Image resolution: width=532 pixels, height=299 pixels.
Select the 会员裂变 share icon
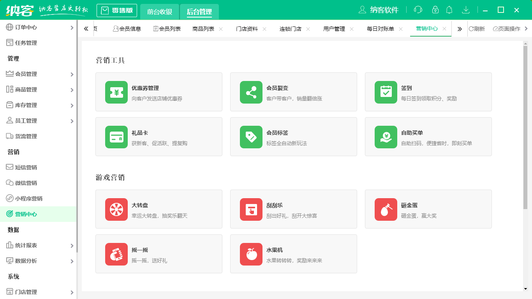tap(251, 92)
